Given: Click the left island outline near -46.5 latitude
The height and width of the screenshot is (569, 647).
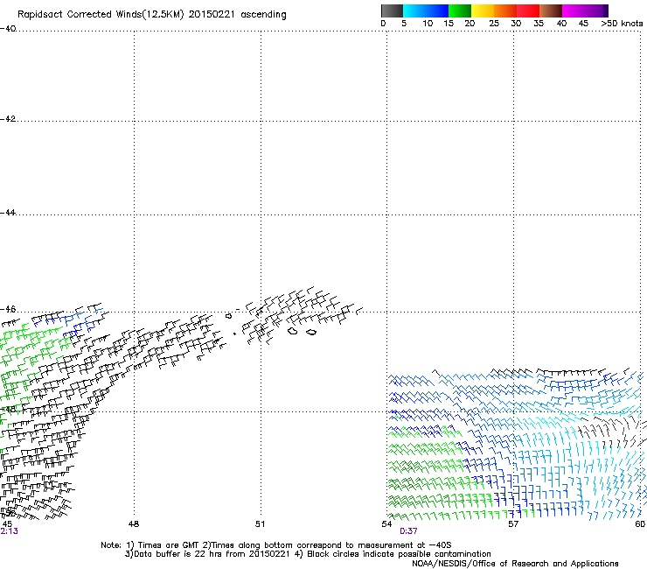Looking at the screenshot, I should 293,331.
